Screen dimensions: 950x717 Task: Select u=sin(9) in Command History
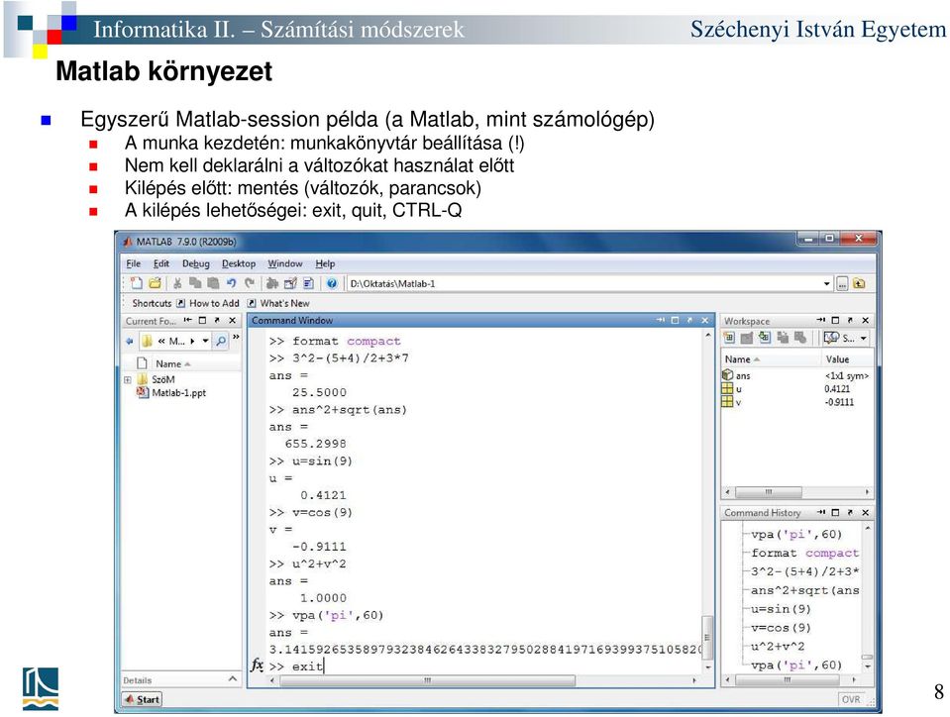coord(781,609)
